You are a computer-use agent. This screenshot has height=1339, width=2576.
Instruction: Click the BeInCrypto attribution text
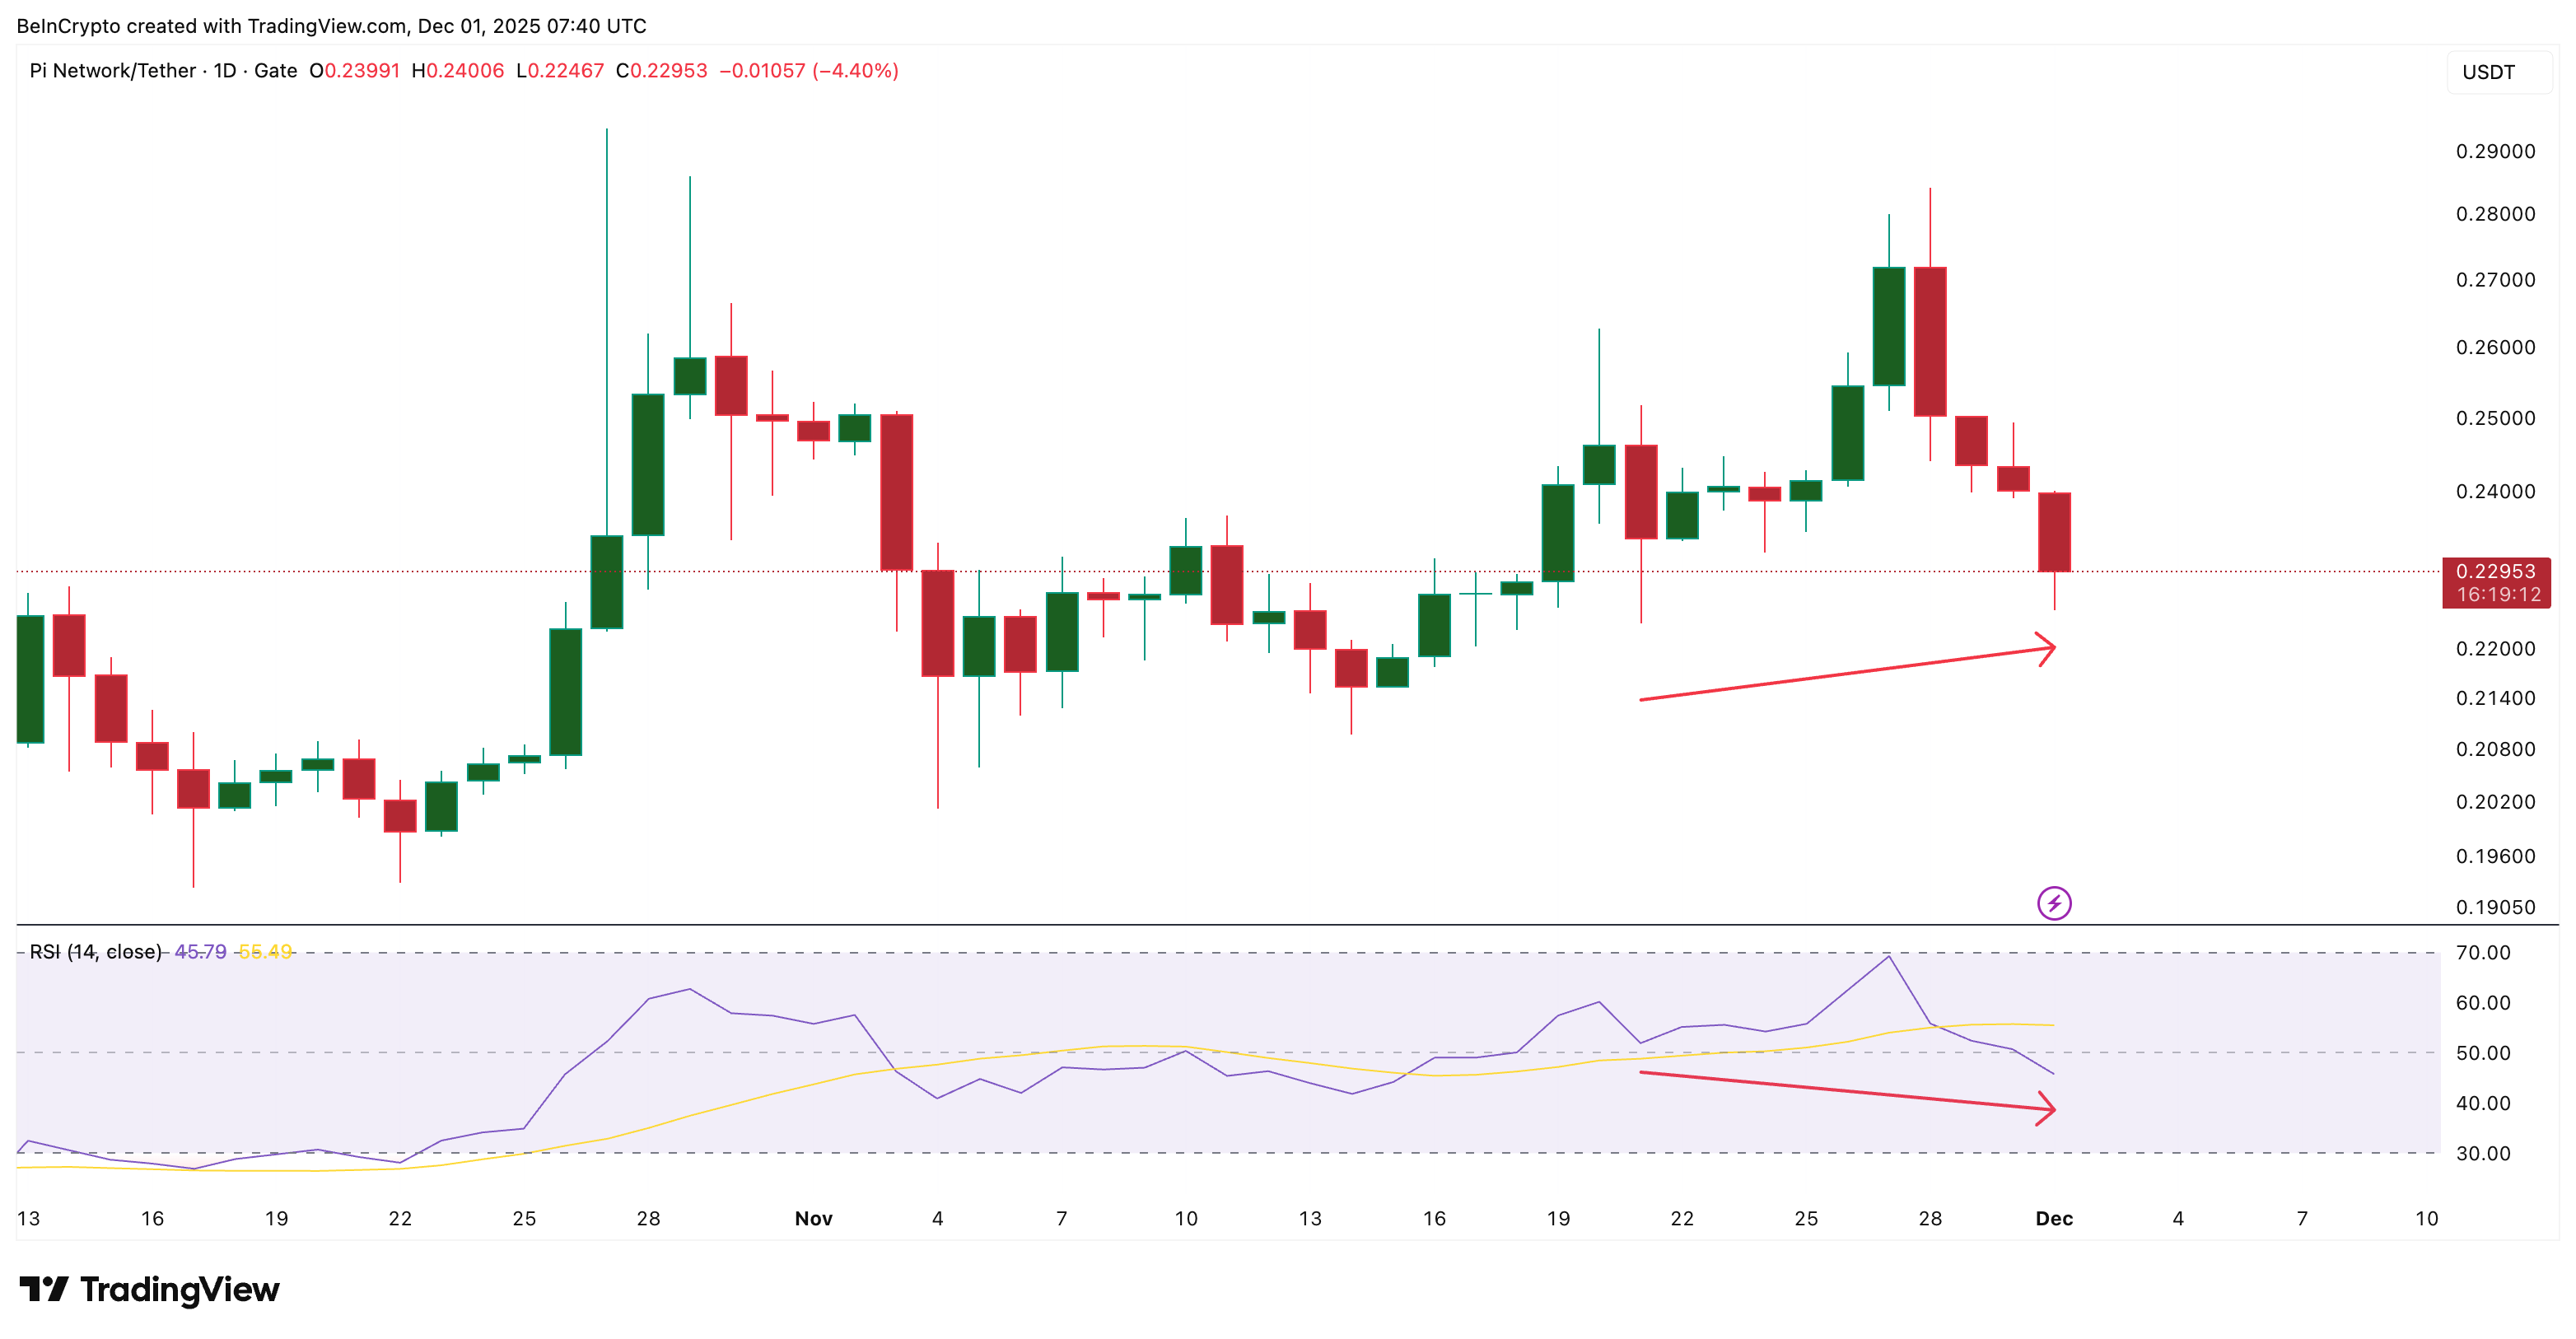(68, 26)
